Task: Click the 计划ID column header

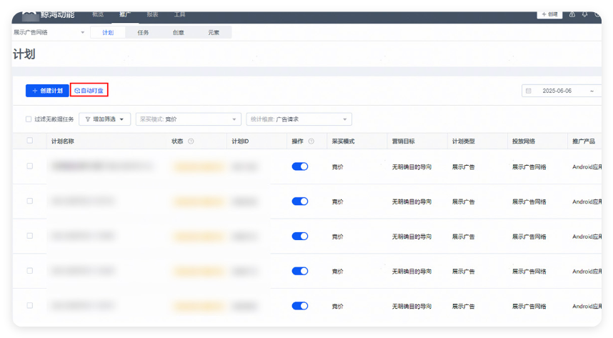Action: coord(240,141)
